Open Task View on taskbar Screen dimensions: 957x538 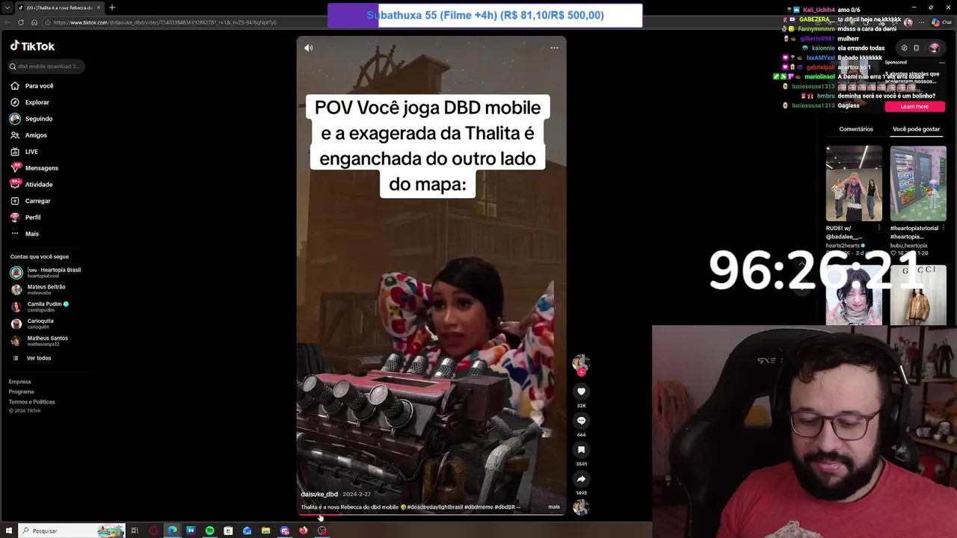pyautogui.click(x=135, y=531)
